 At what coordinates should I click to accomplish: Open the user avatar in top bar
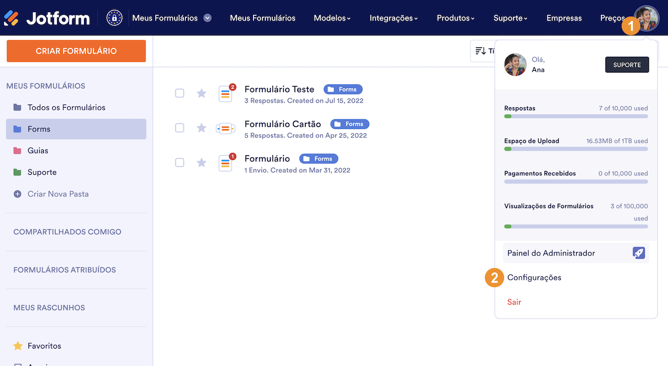pos(647,18)
